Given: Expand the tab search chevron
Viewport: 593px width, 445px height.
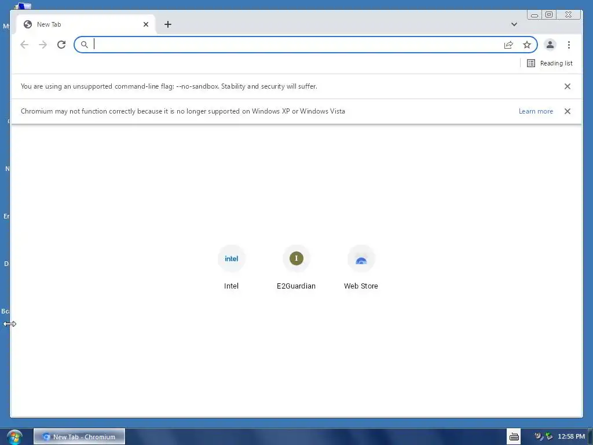Looking at the screenshot, I should (514, 24).
